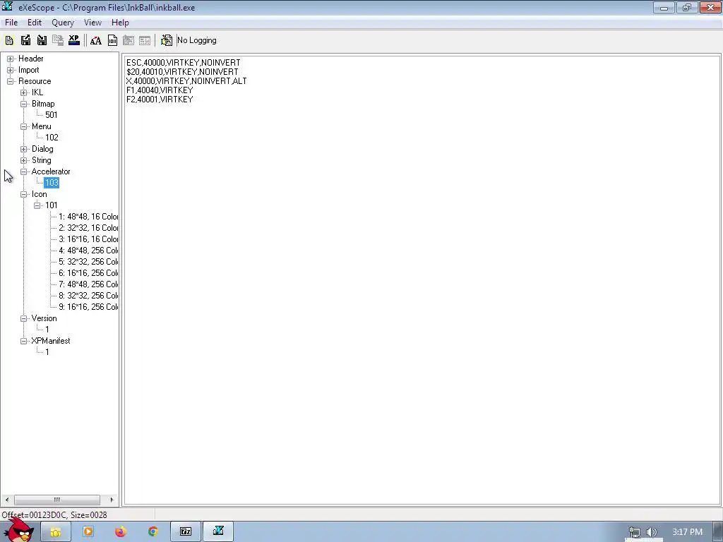Expand the String node
The image size is (723, 542).
click(x=23, y=160)
